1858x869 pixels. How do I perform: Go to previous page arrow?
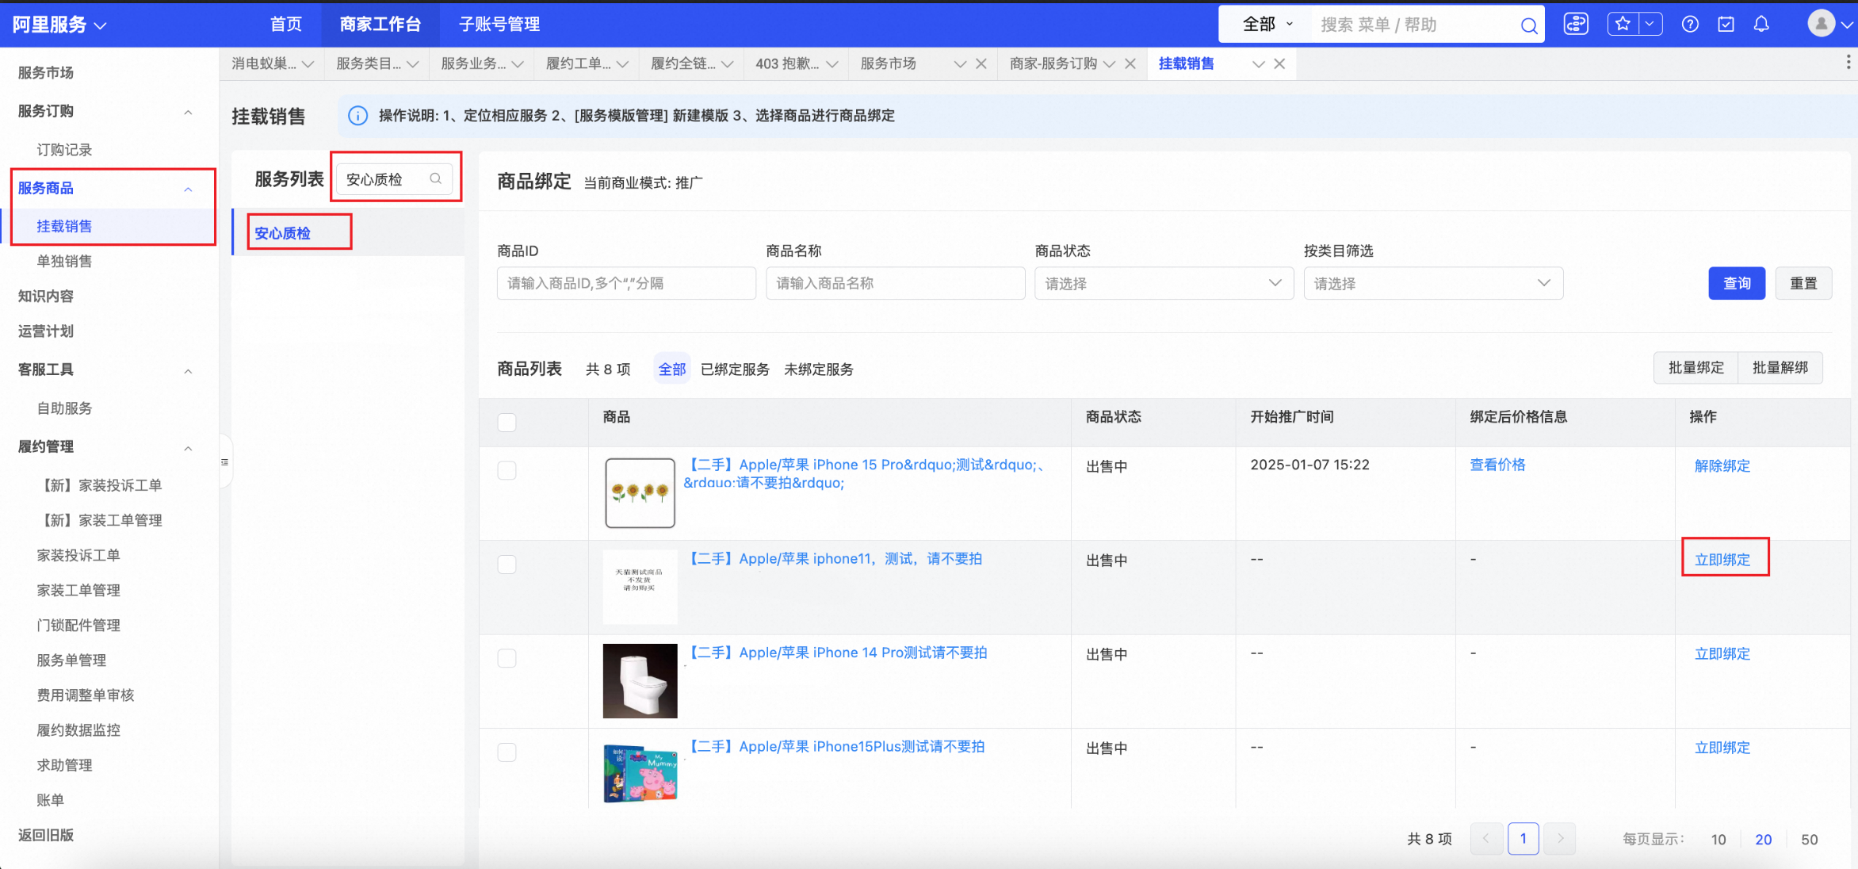(1486, 839)
